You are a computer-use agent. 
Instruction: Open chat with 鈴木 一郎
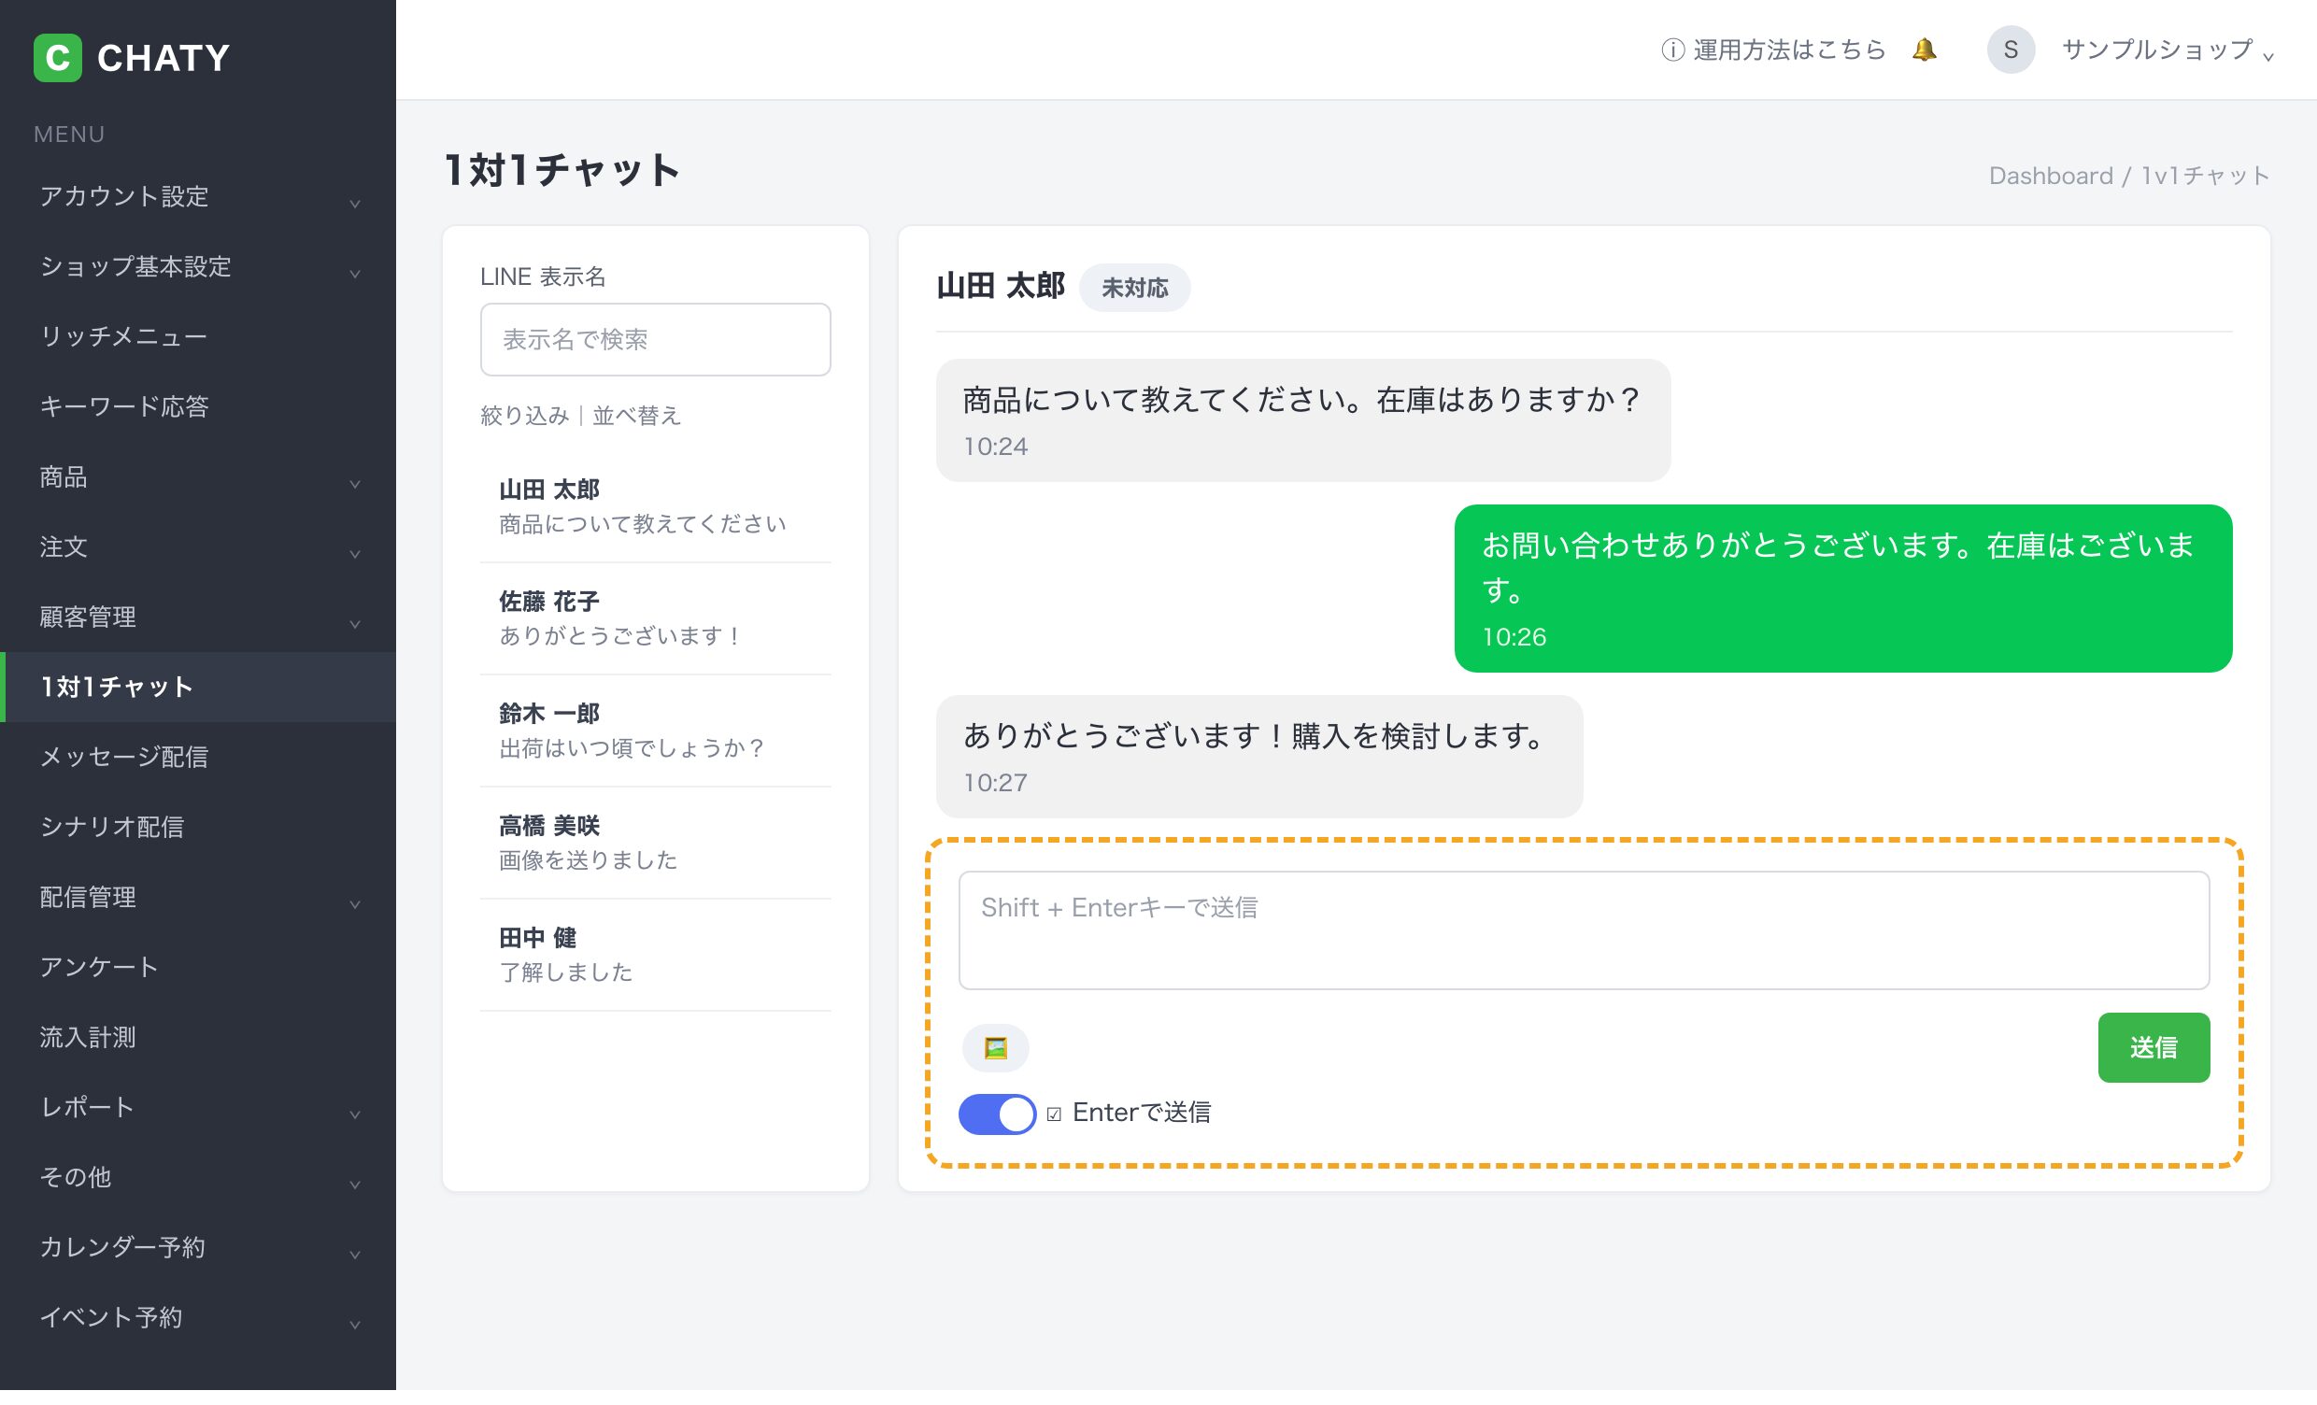(x=656, y=731)
